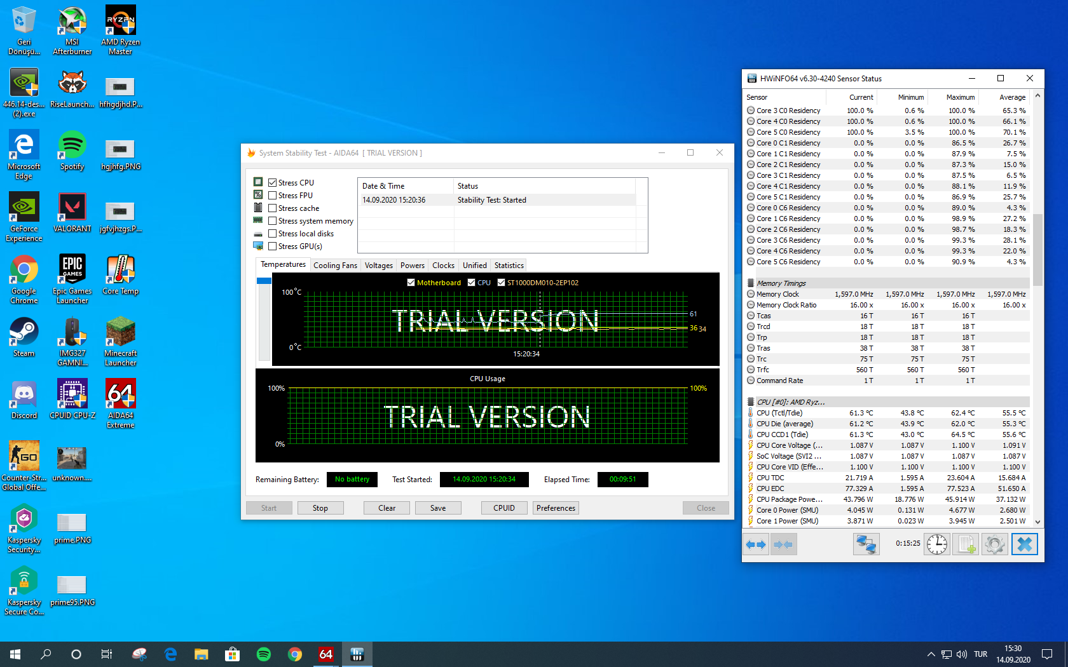Open MSI Afterburner desktop icon
This screenshot has height=667, width=1068.
point(72,30)
